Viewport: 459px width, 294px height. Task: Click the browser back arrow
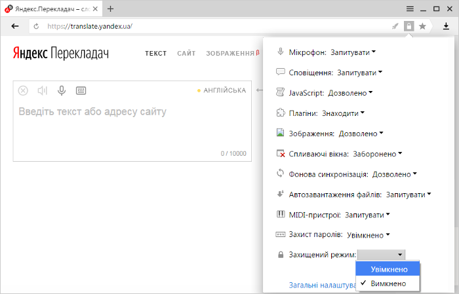point(15,26)
